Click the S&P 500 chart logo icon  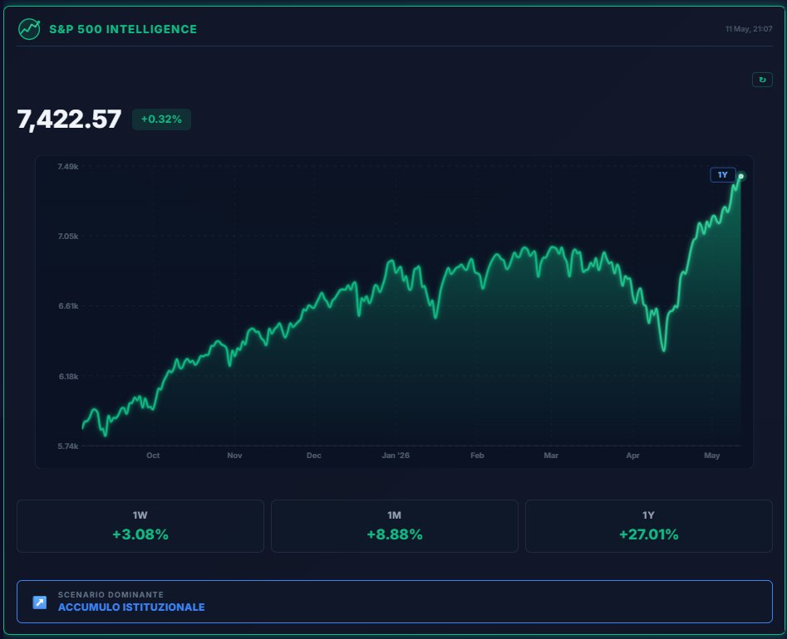coord(29,29)
